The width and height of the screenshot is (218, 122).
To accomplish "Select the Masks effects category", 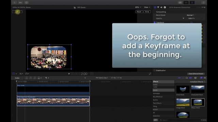I will click(163, 90).
